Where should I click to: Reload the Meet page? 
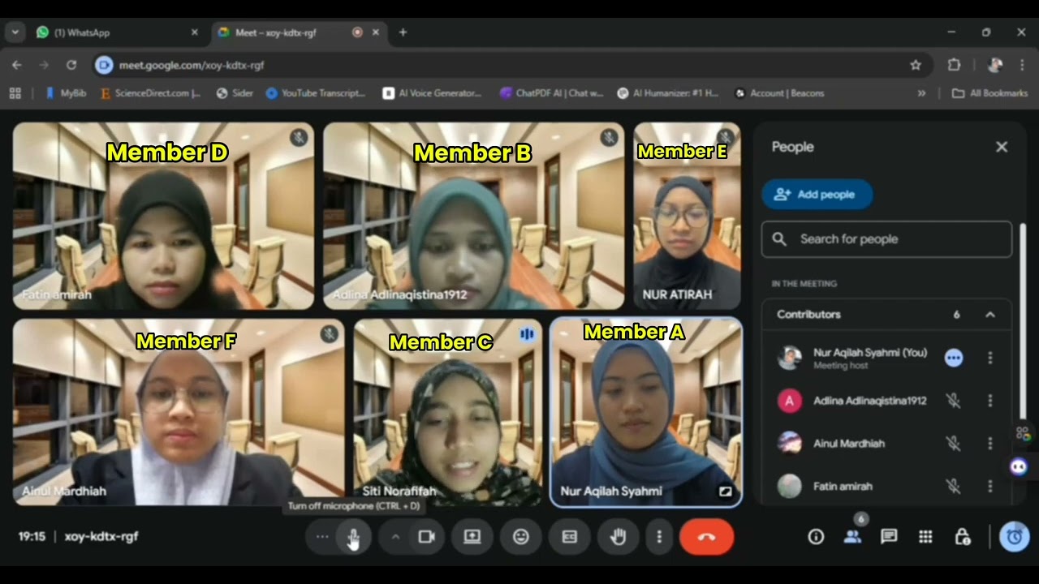click(x=71, y=65)
